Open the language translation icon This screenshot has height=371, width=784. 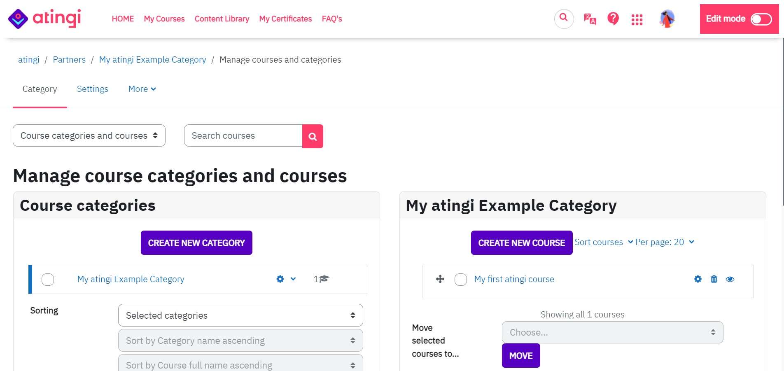click(x=590, y=19)
